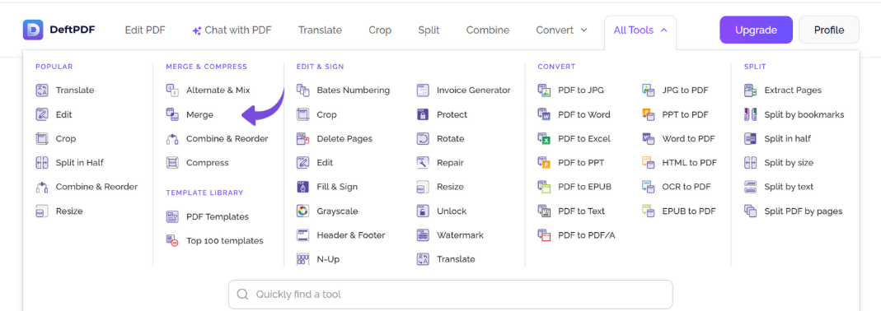Collapse the All Tools menu

point(640,30)
